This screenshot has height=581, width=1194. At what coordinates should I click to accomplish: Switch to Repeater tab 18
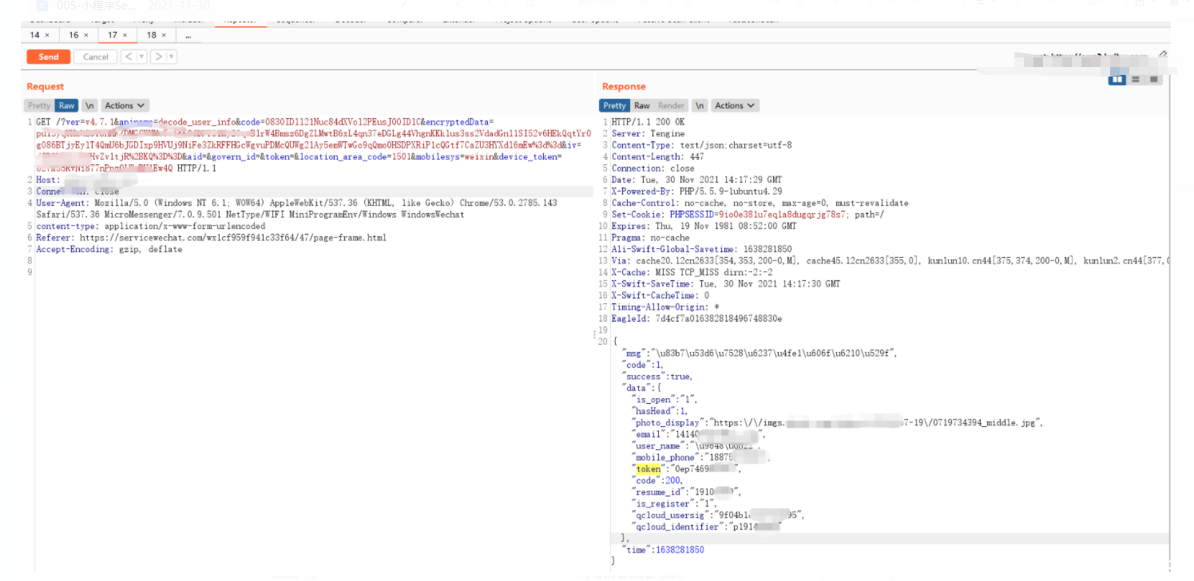pos(152,35)
